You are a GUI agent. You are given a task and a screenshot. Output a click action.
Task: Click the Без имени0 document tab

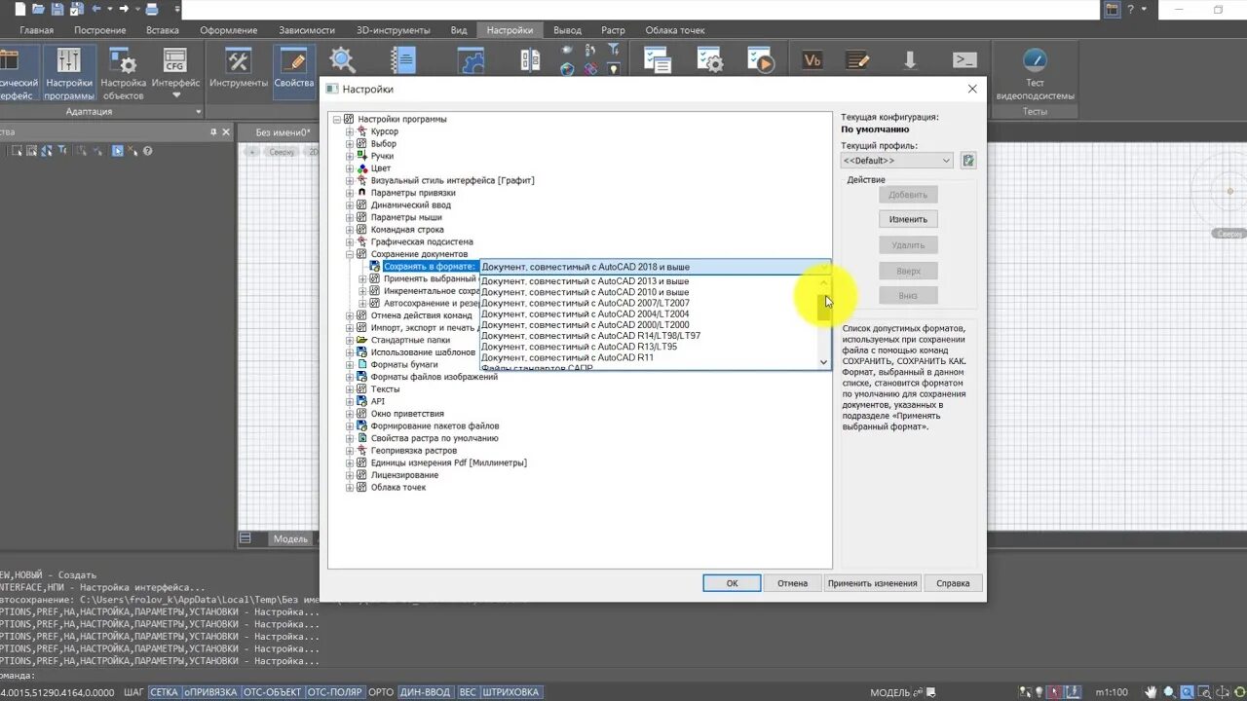coord(283,131)
